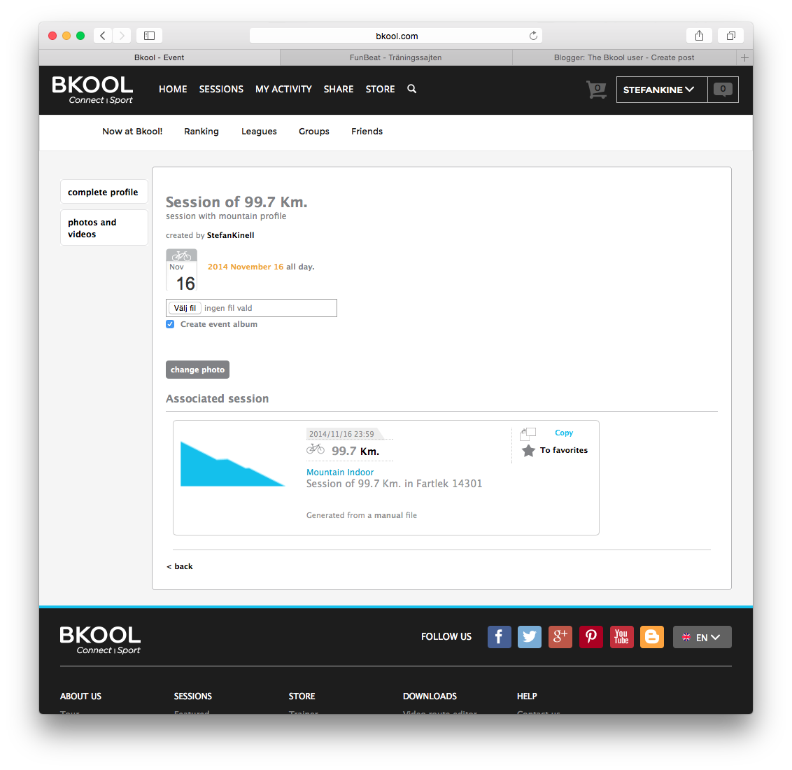Open SHARE in main navigation
Screen dimensions: 792x770
pyautogui.click(x=339, y=89)
